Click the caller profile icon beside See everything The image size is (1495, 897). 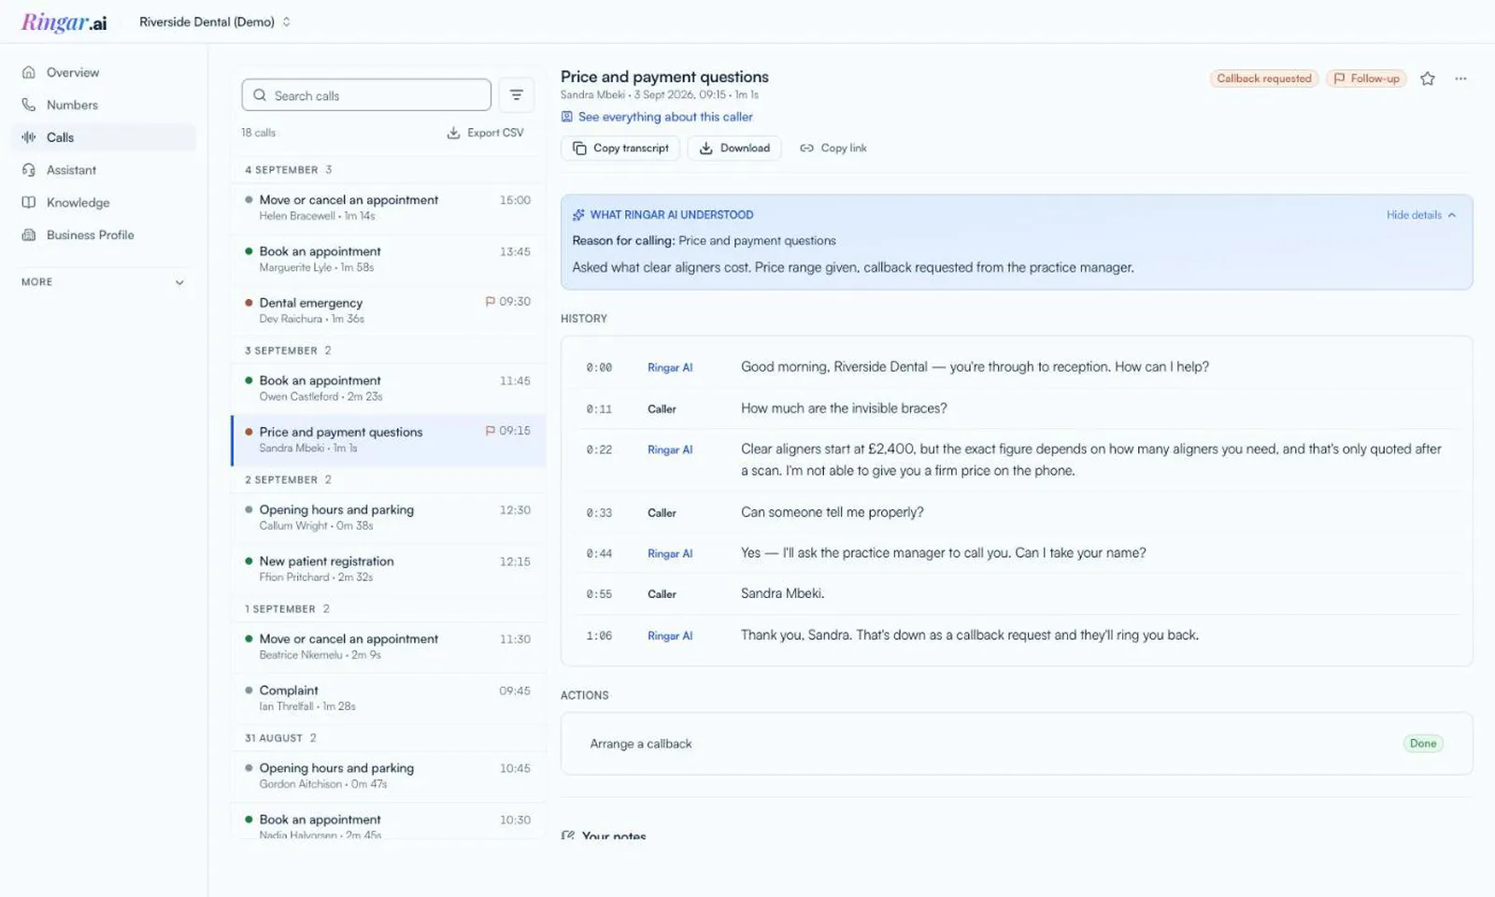pyautogui.click(x=566, y=117)
